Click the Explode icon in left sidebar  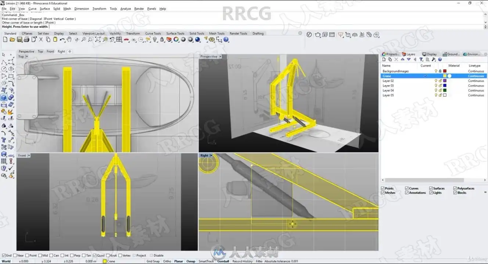click(11, 112)
